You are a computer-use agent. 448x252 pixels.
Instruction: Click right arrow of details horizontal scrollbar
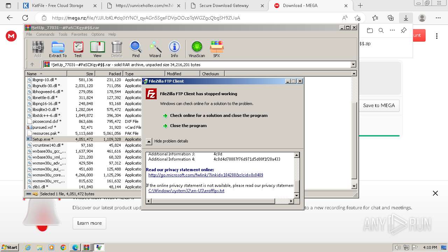point(291,201)
